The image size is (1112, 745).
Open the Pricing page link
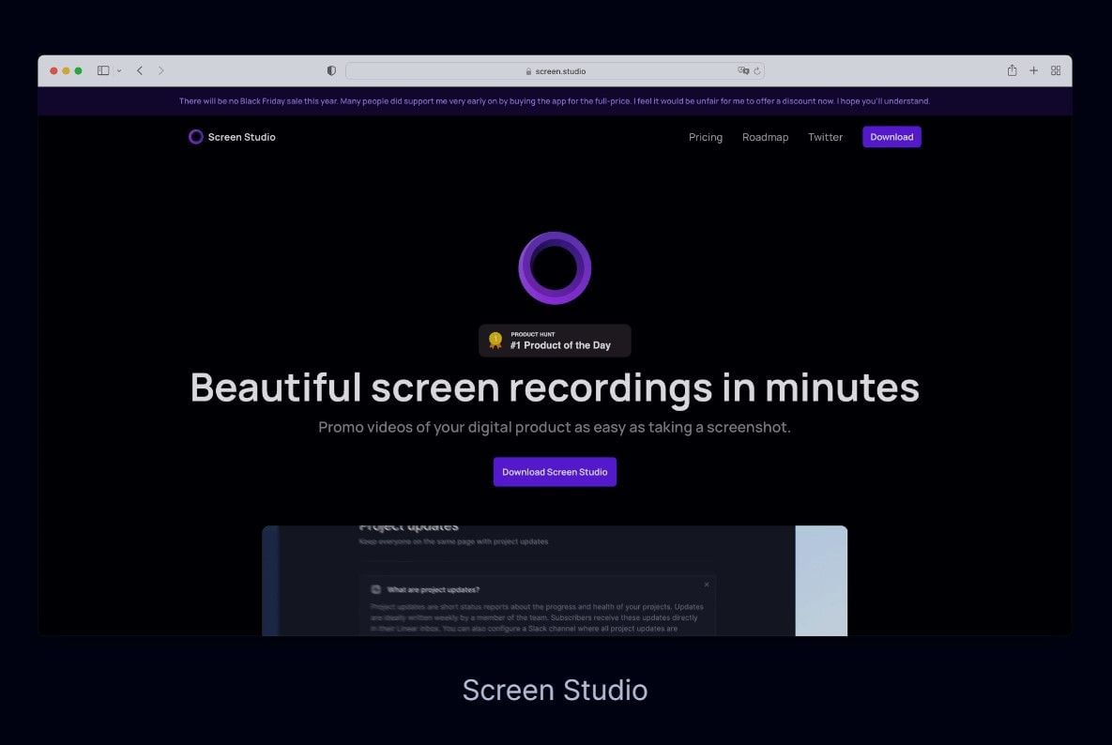pyautogui.click(x=705, y=137)
